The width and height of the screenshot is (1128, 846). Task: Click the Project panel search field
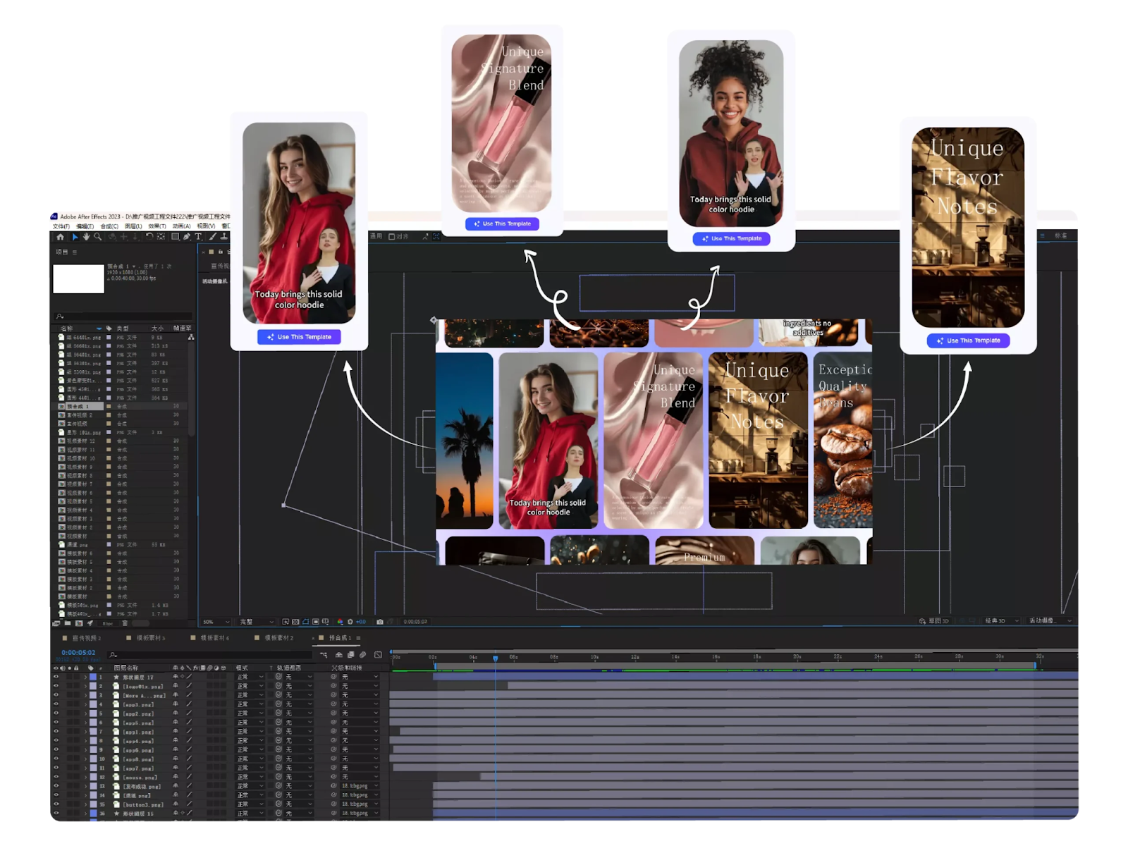pos(123,317)
